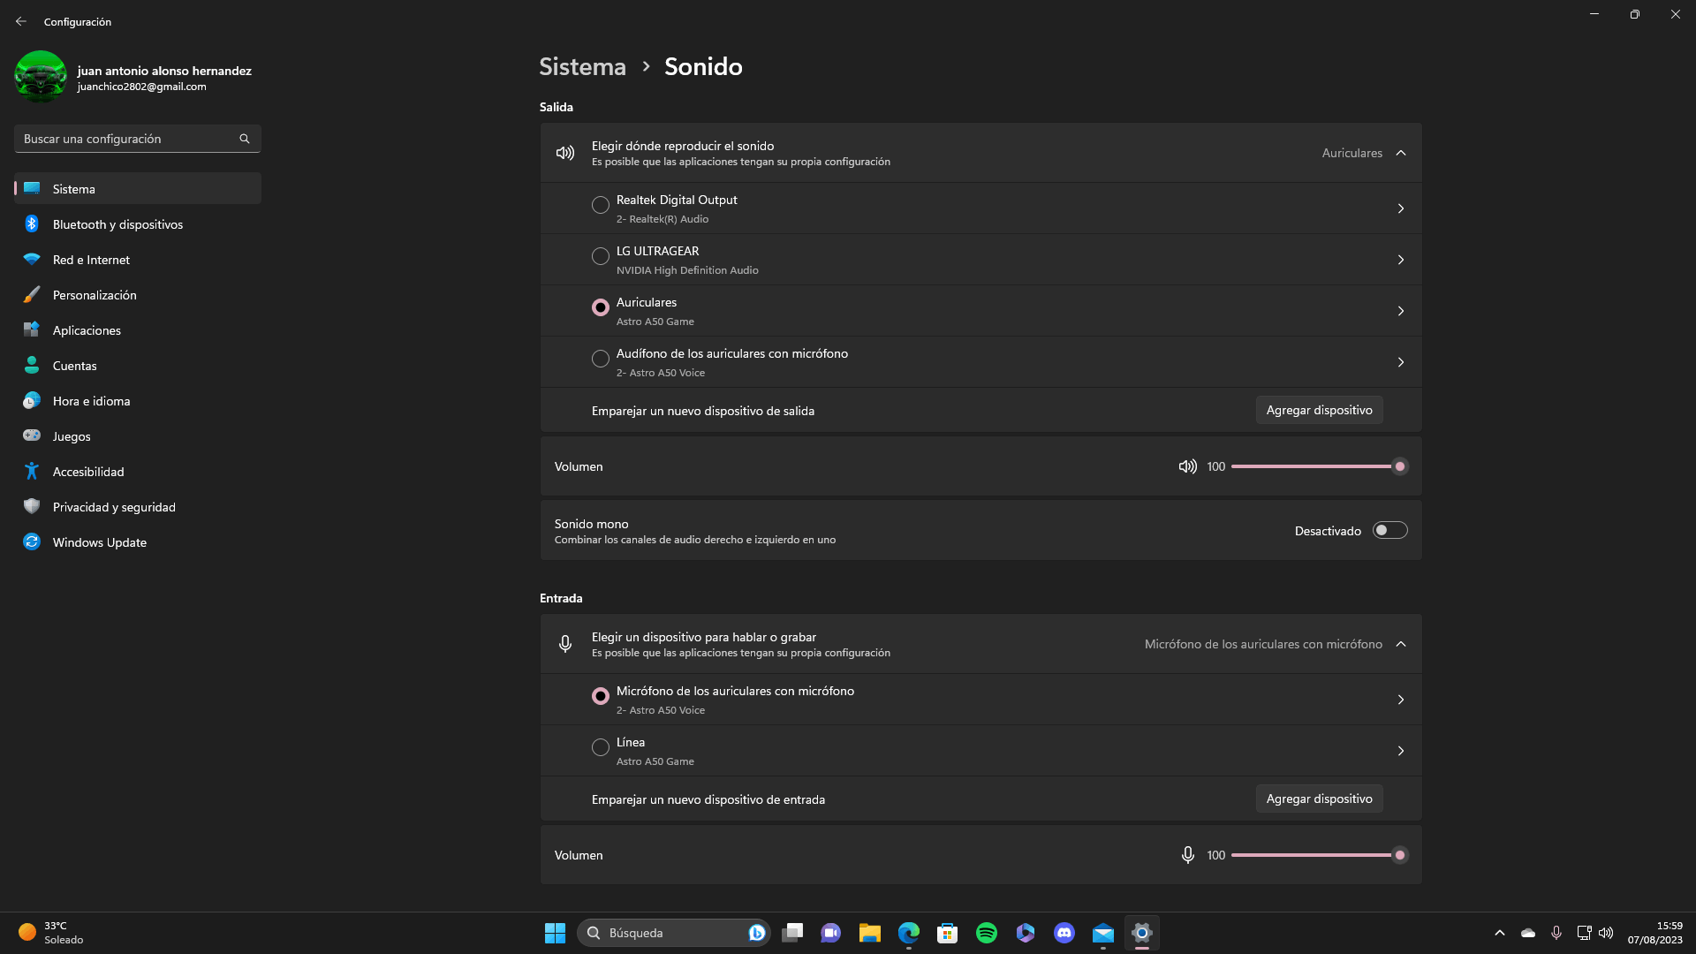Image resolution: width=1696 pixels, height=954 pixels.
Task: Click the back arrow in Configuración
Action: (x=21, y=21)
